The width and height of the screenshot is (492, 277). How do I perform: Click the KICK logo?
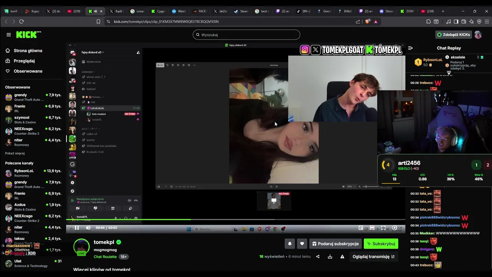tap(28, 35)
